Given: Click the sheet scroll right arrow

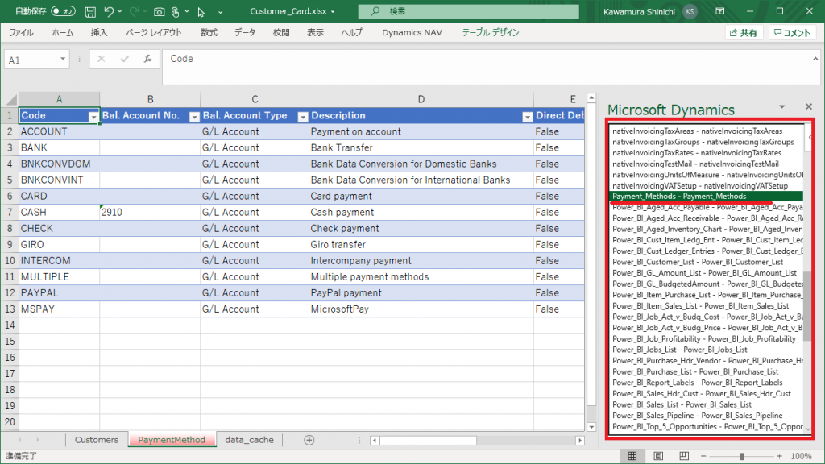Looking at the screenshot, I should coord(38,440).
